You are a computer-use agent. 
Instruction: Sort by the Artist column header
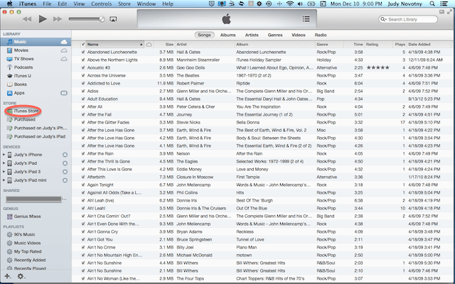click(x=205, y=45)
